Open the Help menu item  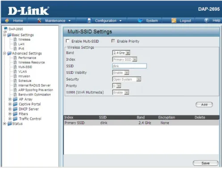pos(216,21)
